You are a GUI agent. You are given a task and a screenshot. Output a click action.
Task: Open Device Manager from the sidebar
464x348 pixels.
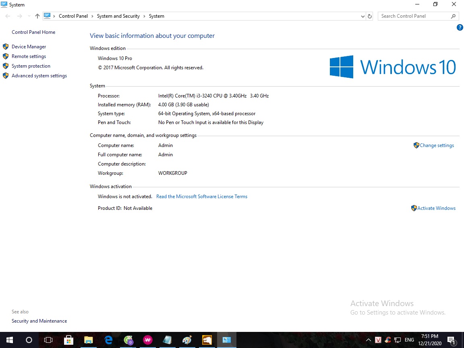point(29,47)
